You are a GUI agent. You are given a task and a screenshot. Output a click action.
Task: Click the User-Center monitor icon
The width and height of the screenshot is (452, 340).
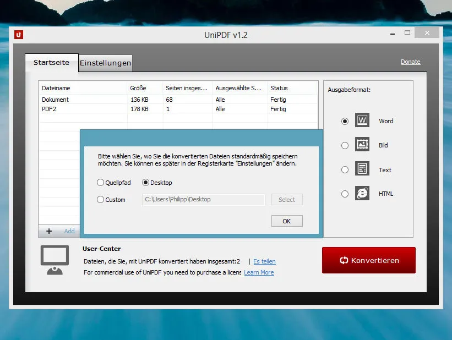pos(55,260)
